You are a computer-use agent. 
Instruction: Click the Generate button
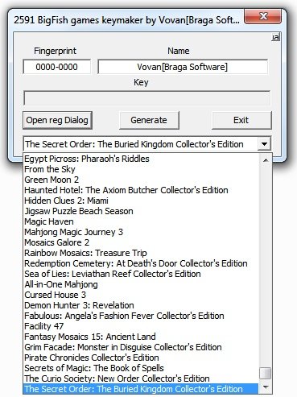point(149,120)
